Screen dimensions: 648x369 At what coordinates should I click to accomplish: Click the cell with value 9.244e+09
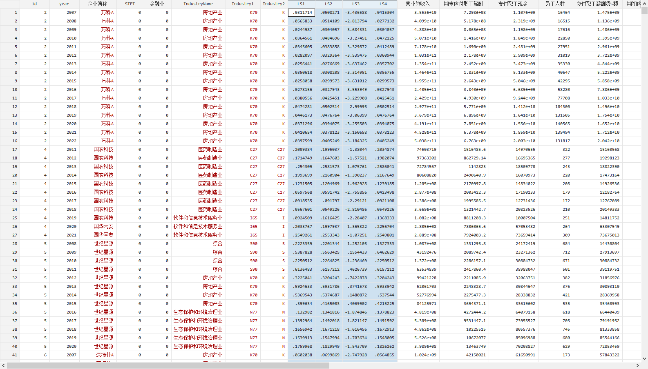(513, 98)
